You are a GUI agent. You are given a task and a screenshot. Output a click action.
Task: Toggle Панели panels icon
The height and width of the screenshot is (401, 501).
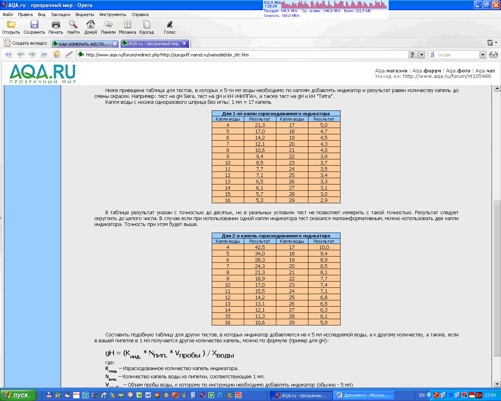pos(108,25)
